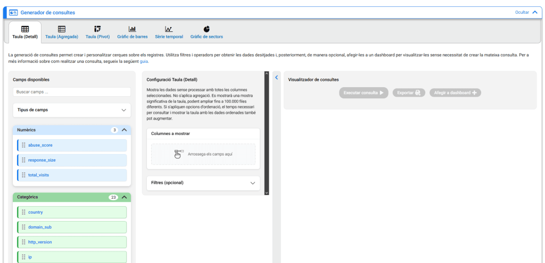The width and height of the screenshot is (545, 263).
Task: Click the Generador de consultes header icon
Action: point(13,13)
